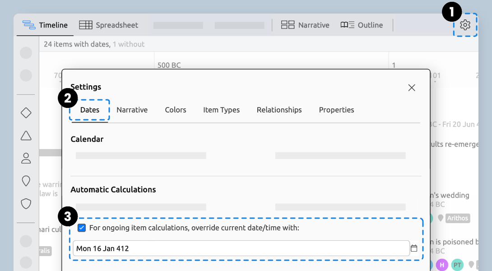Select the location pin sidebar icon
Viewport: 492px width, 271px height.
click(x=26, y=181)
